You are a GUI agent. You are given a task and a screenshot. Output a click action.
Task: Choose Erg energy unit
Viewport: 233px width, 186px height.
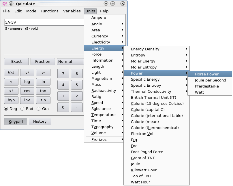tap(157, 140)
